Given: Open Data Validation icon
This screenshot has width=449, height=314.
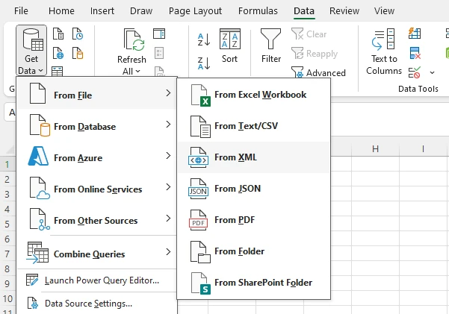Looking at the screenshot, I should tap(415, 72).
